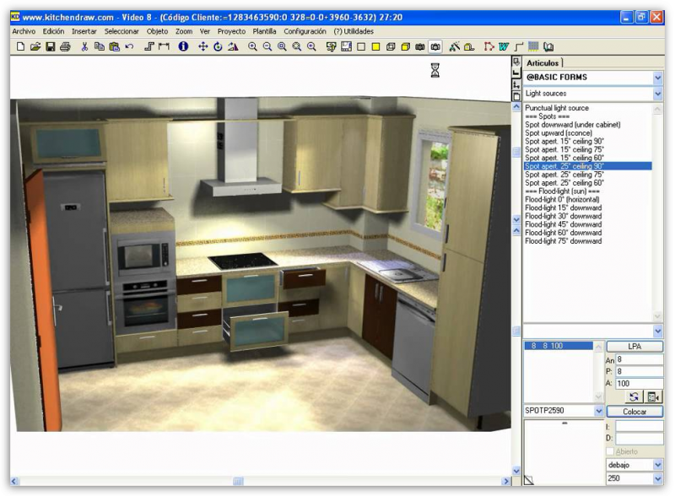The width and height of the screenshot is (675, 496).
Task: Expand the @BASIC FORMS dropdown
Action: [x=657, y=78]
